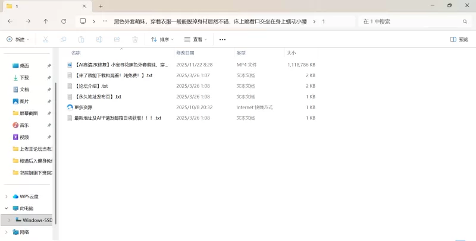The image size is (476, 241).
Task: Click the chevron after the monitor icon
Action: pos(94,21)
